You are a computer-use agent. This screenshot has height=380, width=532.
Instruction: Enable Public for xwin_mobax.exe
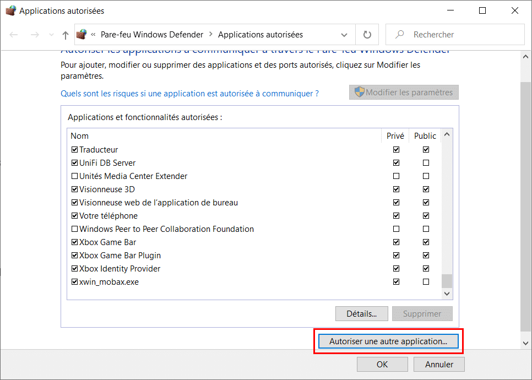pos(426,282)
